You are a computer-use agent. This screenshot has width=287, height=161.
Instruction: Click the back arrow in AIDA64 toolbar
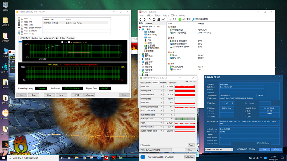coord(140,19)
